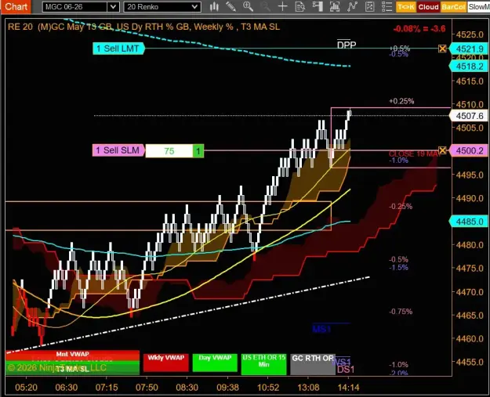Toggle the SlowM indicator button
Image resolution: width=490 pixels, height=397 pixels.
pyautogui.click(x=479, y=7)
